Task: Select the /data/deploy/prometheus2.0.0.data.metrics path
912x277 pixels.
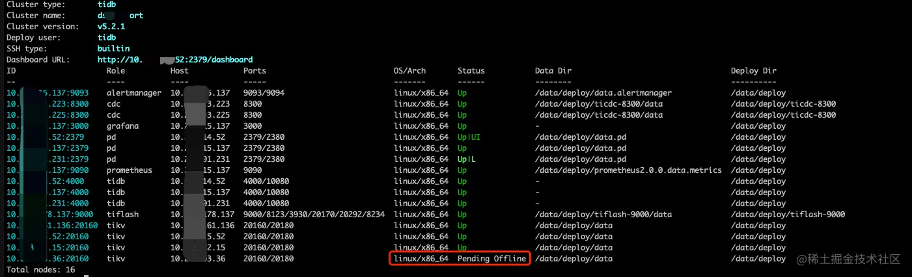Action: (x=628, y=170)
